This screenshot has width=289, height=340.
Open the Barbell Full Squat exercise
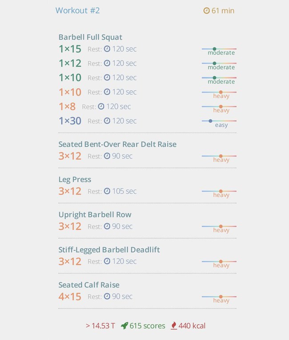coord(90,37)
